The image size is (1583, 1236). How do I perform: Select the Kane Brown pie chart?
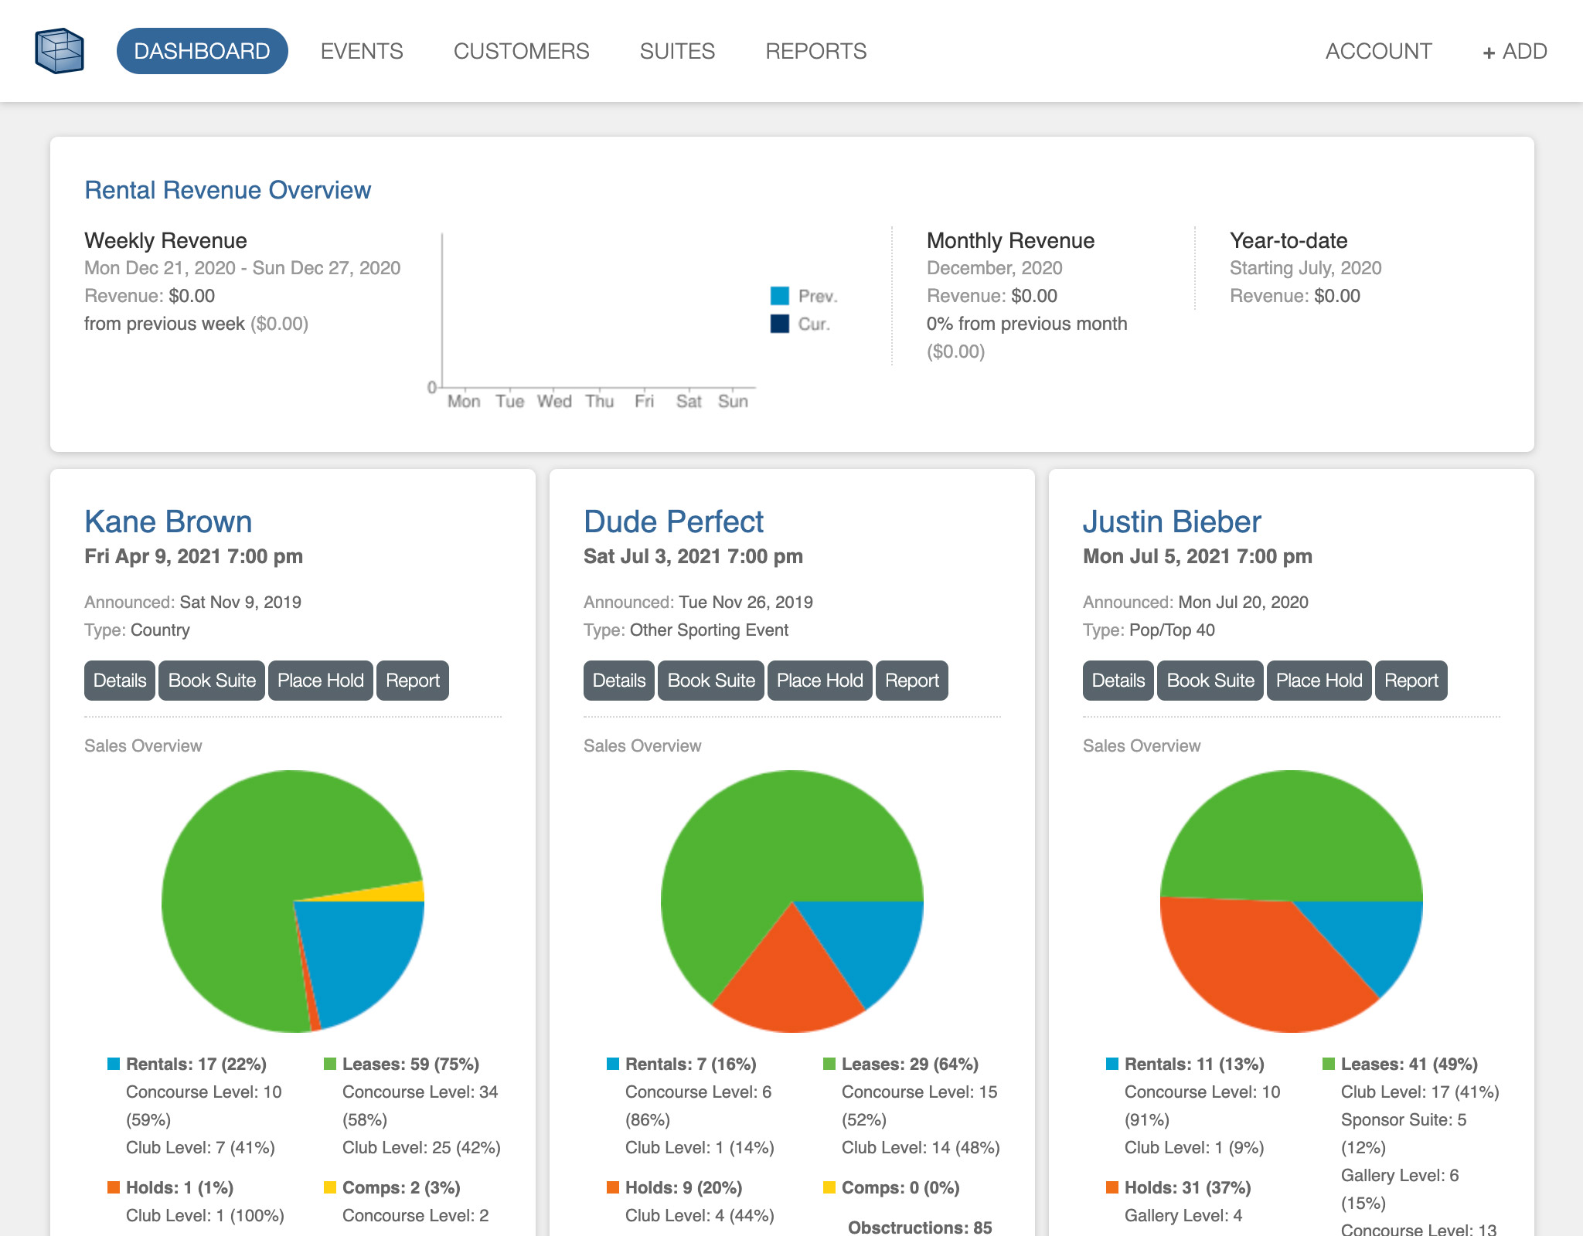(293, 902)
